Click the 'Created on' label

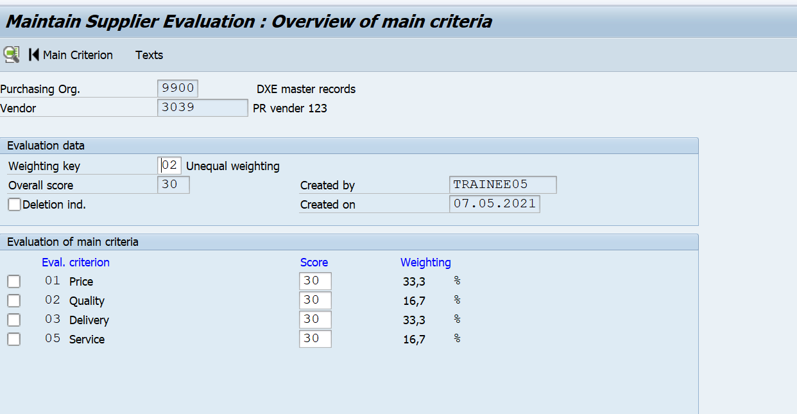point(328,205)
